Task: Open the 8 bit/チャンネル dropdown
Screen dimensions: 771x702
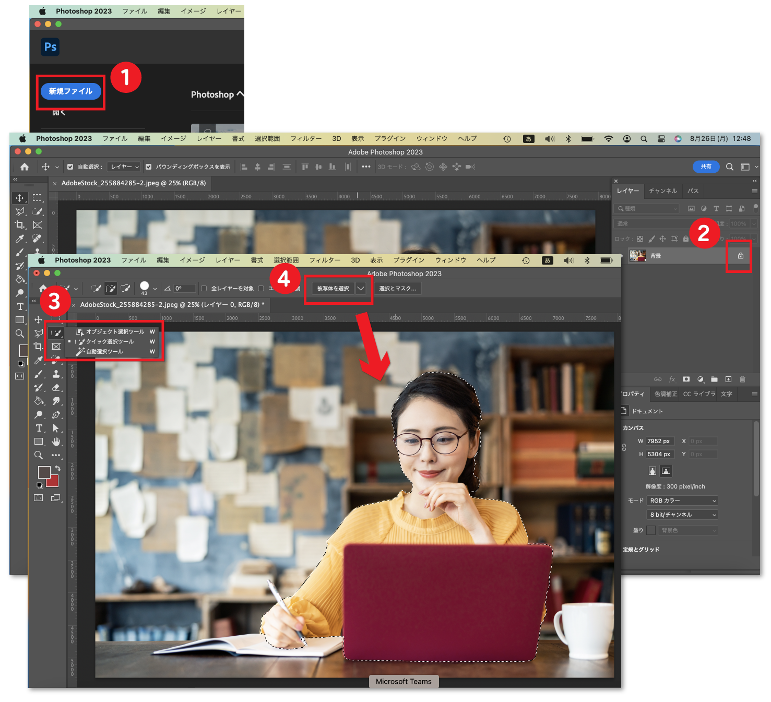Action: [682, 515]
